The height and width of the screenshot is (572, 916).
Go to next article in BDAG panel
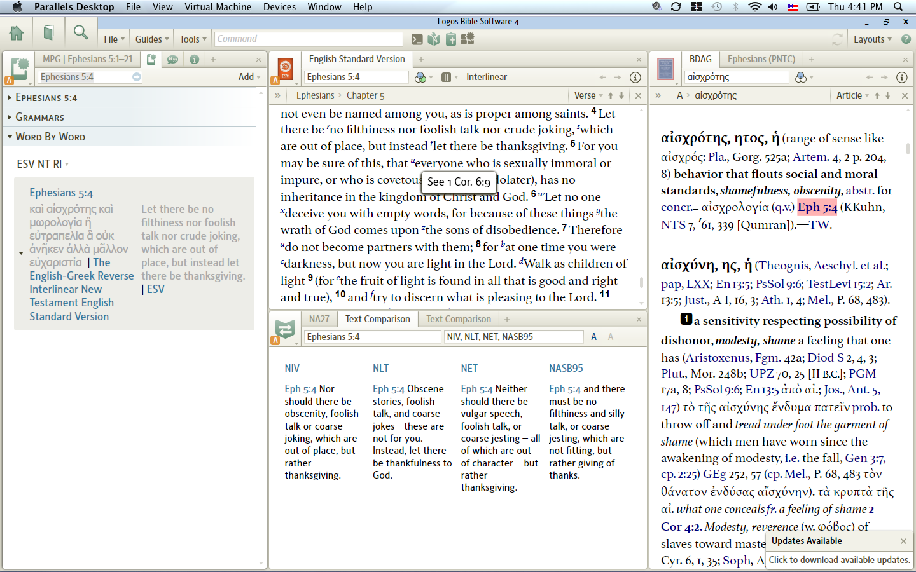(888, 96)
